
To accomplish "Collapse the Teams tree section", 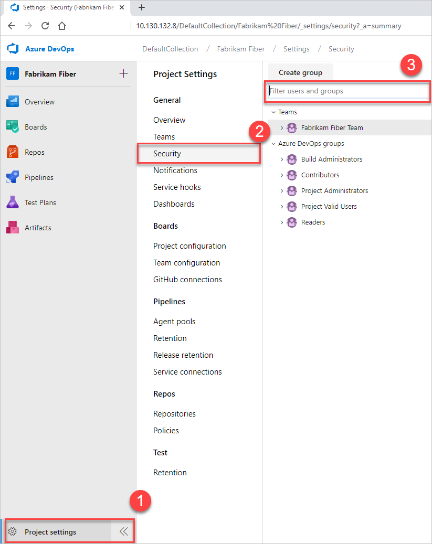I will click(x=273, y=112).
